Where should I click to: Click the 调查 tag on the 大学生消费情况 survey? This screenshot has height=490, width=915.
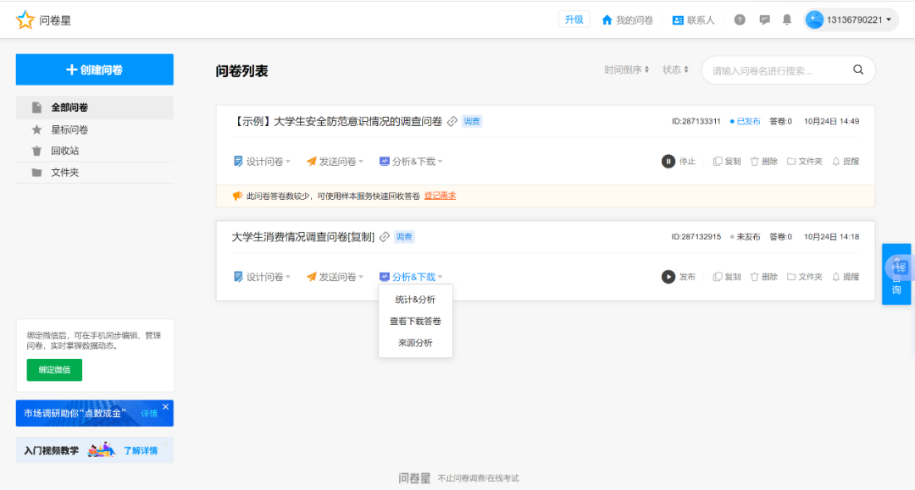click(404, 237)
